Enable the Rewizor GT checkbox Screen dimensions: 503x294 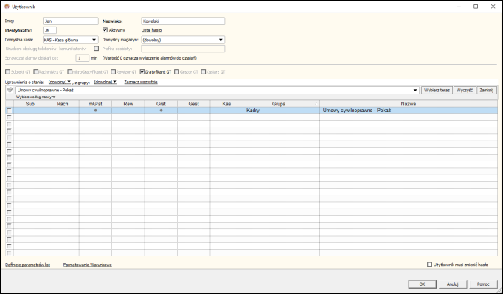point(114,71)
